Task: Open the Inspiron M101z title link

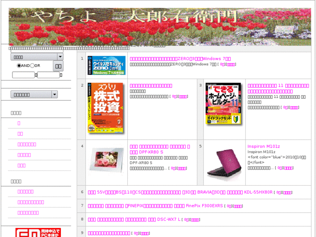Action: (263, 147)
